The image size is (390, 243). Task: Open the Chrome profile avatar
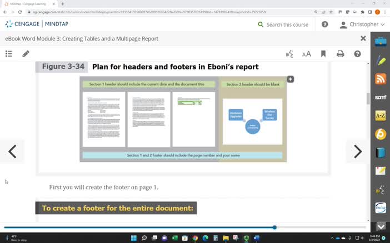(377, 12)
